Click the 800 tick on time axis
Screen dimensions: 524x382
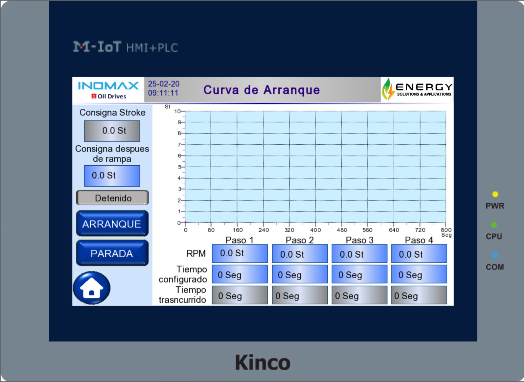pos(446,230)
